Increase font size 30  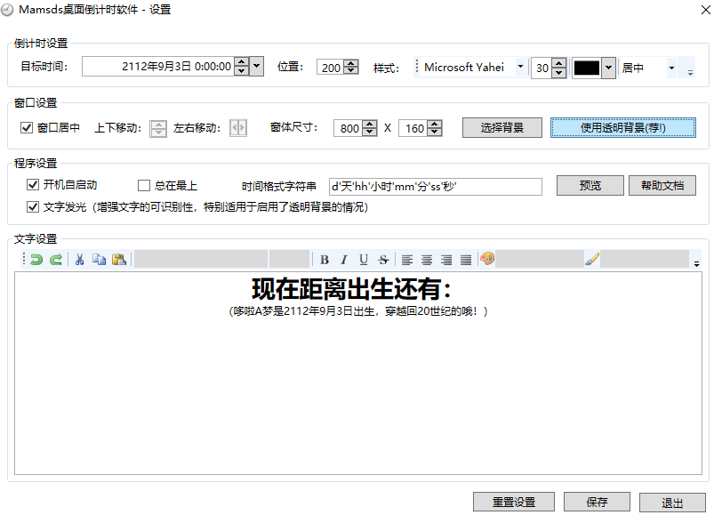click(x=559, y=63)
